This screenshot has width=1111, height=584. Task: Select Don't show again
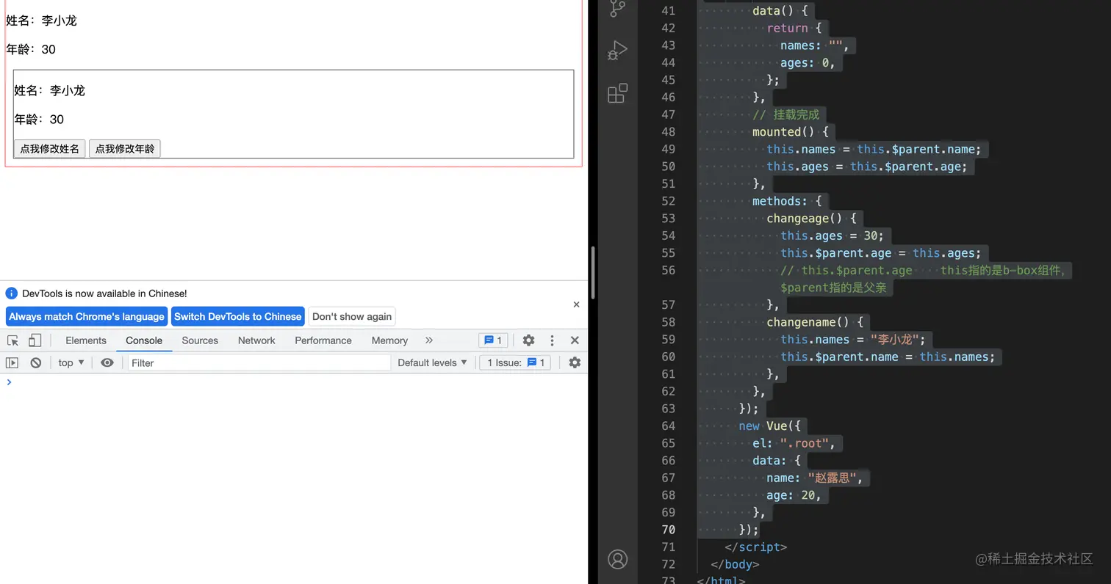[x=352, y=316]
